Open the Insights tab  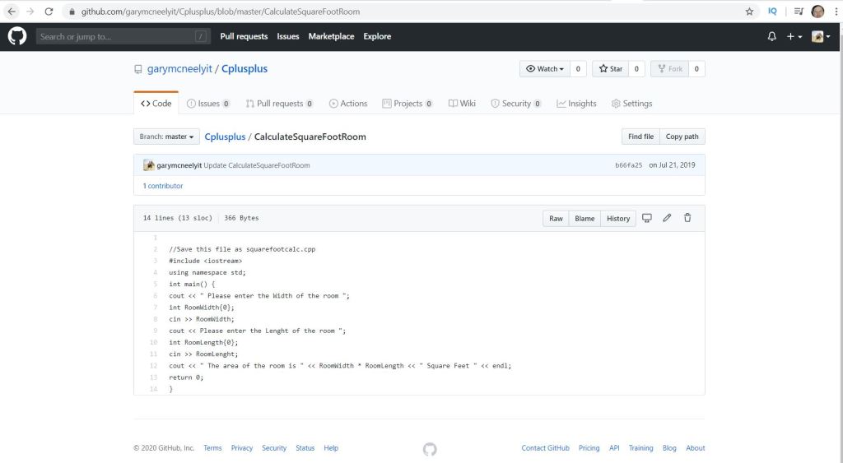(576, 104)
